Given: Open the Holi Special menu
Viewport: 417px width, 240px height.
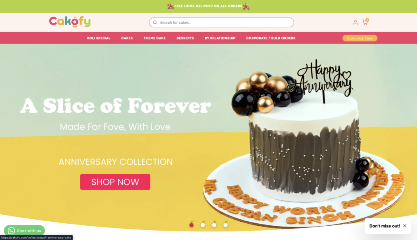Looking at the screenshot, I should [x=99, y=38].
